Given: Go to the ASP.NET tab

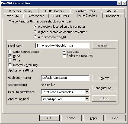Looking at the screenshot, I should tap(113, 11).
